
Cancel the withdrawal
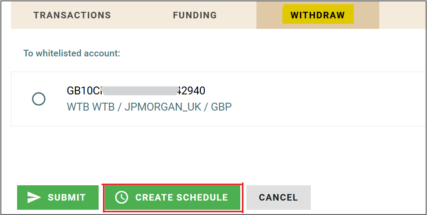[x=278, y=198]
